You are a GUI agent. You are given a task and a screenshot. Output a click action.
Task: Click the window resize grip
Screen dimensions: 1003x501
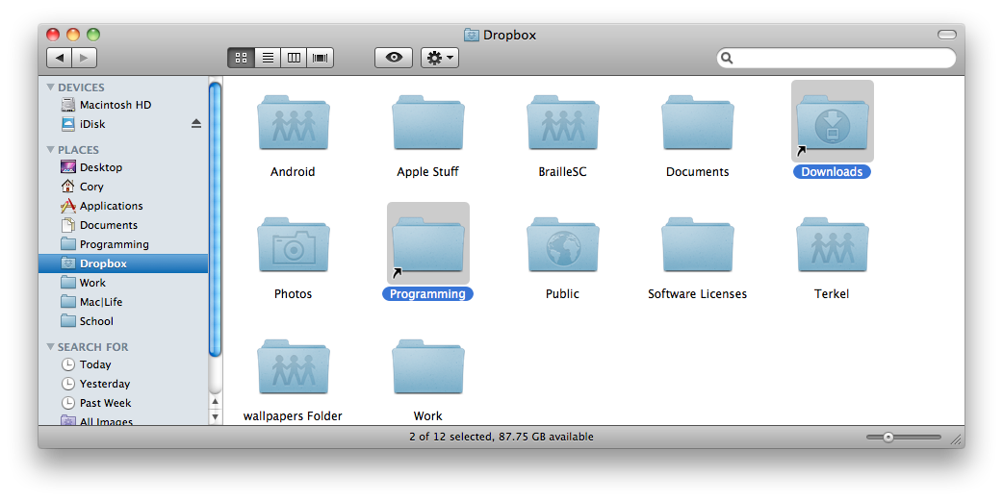(x=956, y=439)
